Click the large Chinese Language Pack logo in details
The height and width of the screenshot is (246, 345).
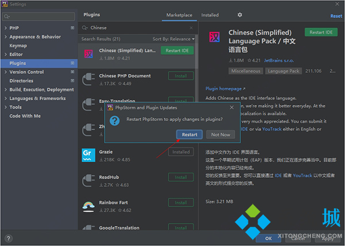coord(214,37)
